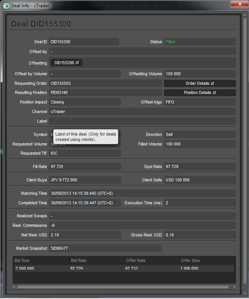Click the Filled Volume value 100 000
Image resolution: width=249 pixels, height=299 pixels.
200,144
